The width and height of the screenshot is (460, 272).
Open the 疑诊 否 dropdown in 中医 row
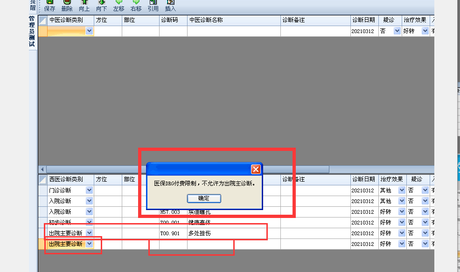click(x=397, y=31)
